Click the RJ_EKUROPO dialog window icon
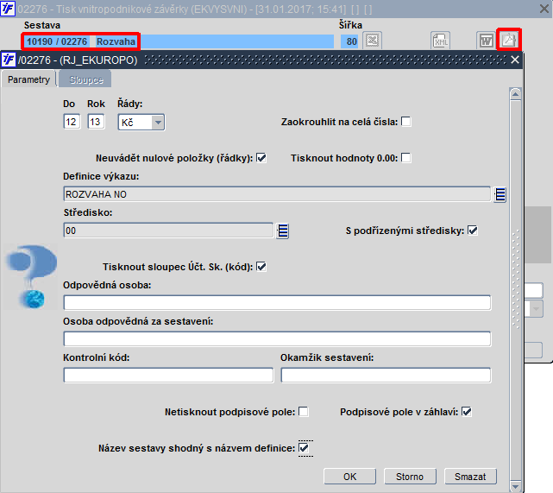 8,60
